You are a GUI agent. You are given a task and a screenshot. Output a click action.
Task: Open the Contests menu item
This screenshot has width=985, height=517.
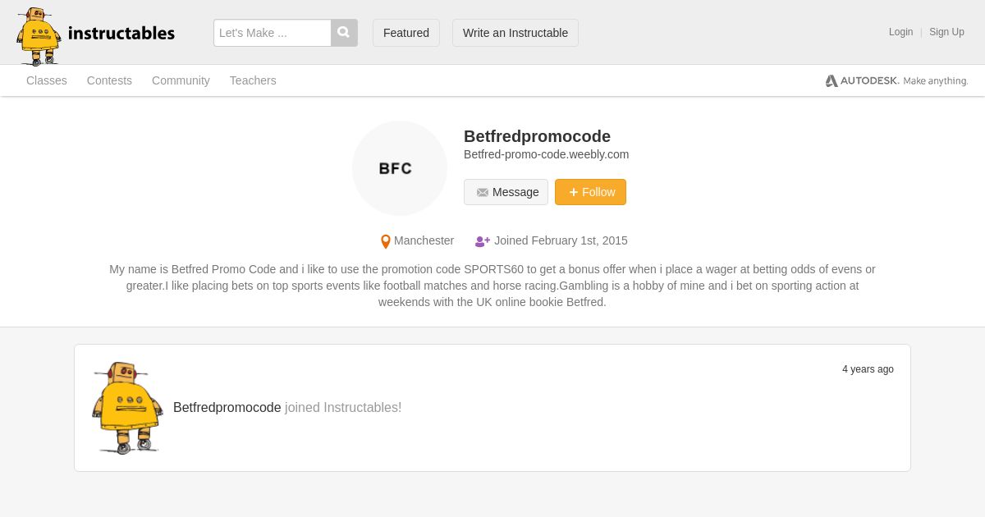click(x=109, y=80)
